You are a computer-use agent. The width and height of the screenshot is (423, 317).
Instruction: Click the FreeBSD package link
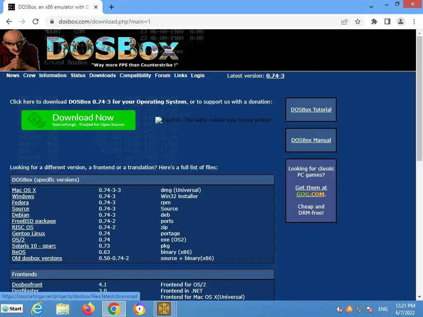[34, 221]
